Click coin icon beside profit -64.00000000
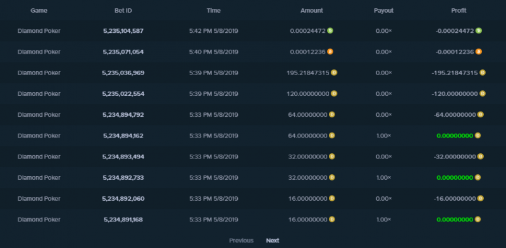506x248 pixels. coord(481,114)
